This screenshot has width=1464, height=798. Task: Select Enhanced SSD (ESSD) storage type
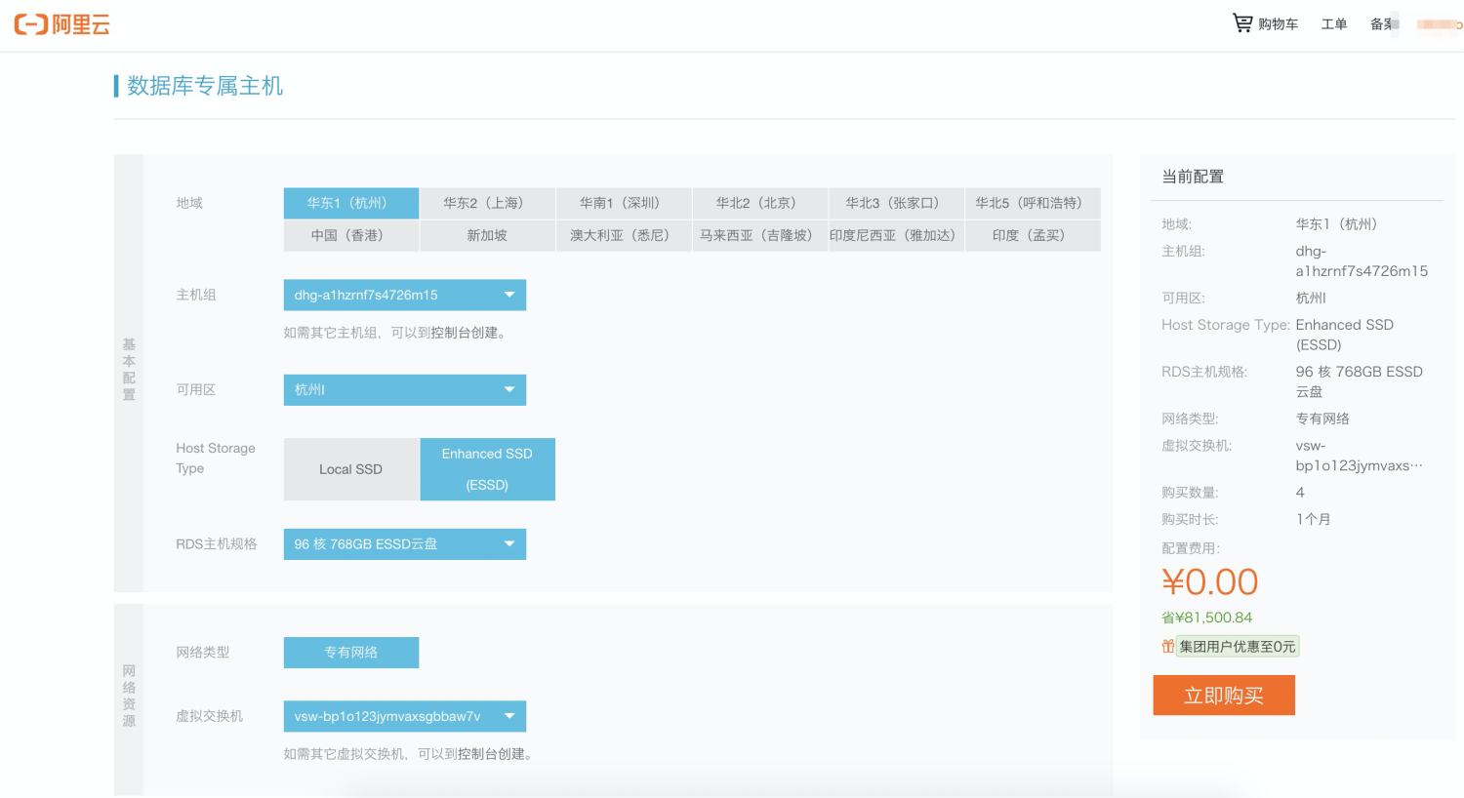pos(487,469)
